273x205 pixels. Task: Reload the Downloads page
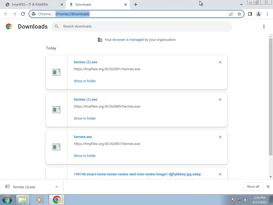pos(23,14)
